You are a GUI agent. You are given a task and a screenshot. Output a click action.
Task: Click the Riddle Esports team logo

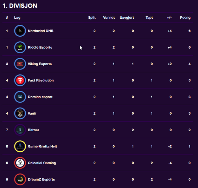tap(20, 47)
